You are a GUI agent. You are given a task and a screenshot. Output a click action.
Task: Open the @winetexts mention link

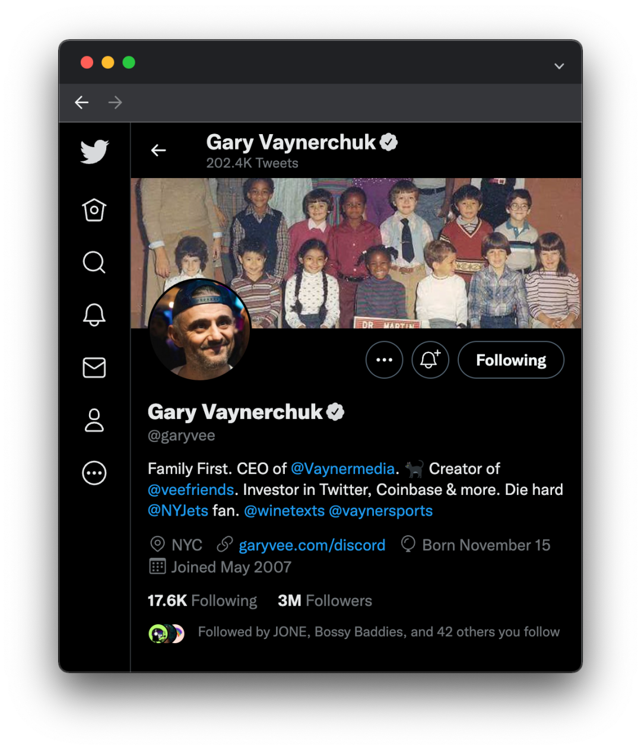(x=284, y=511)
